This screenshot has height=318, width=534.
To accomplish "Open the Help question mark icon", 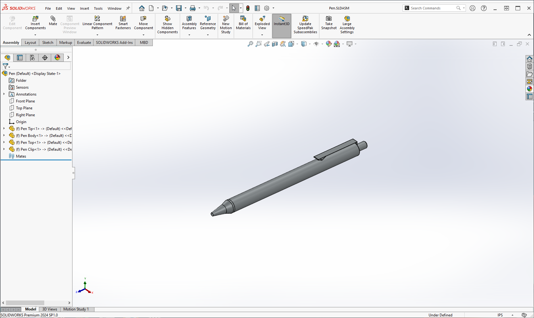I will pos(484,8).
